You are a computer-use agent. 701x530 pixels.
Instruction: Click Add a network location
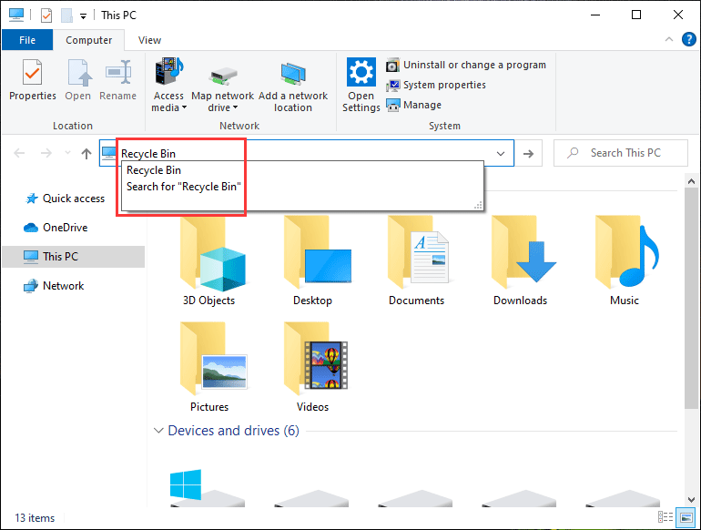point(293,87)
